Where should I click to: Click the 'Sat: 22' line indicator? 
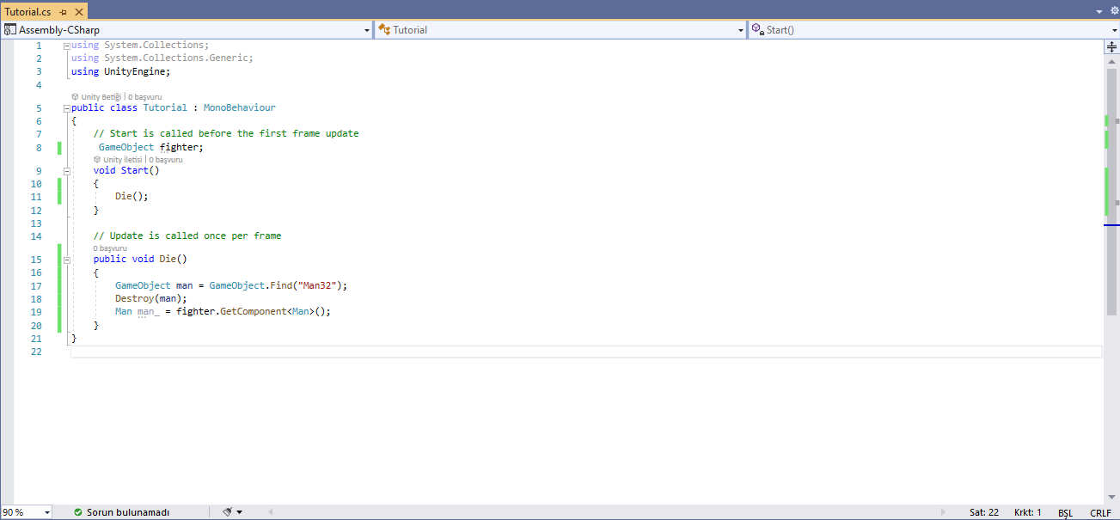click(984, 512)
